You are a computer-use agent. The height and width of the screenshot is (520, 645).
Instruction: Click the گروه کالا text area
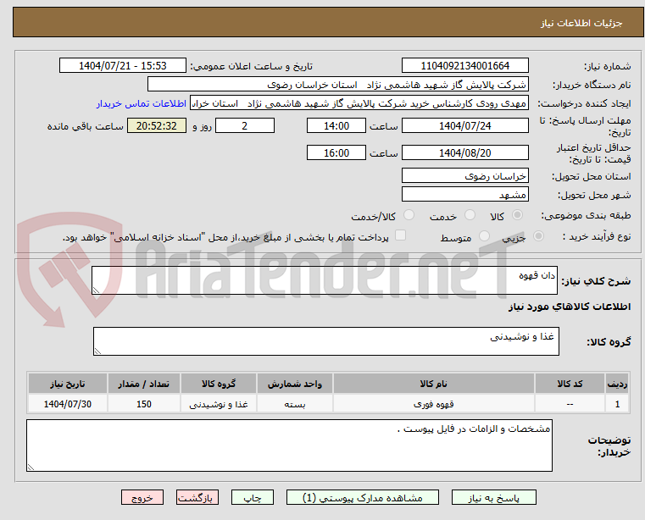(x=325, y=341)
